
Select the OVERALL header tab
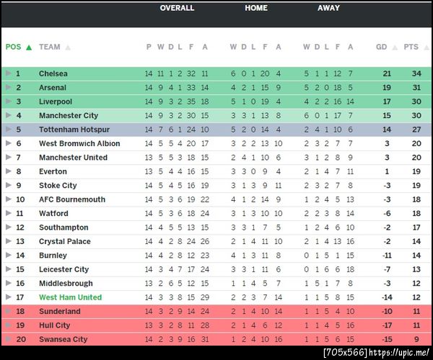[177, 9]
